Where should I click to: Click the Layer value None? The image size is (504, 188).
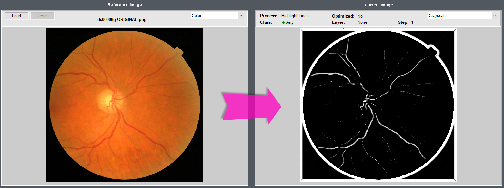coord(362,22)
